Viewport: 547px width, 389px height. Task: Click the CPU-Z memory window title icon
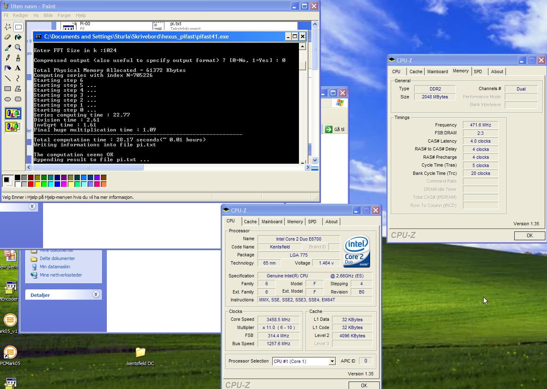(x=392, y=60)
